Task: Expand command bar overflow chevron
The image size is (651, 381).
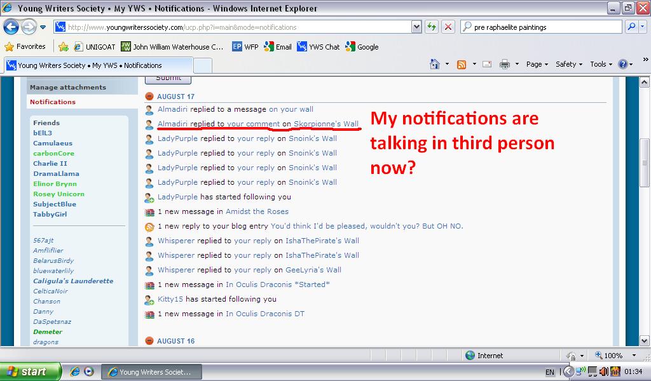Action: (x=646, y=60)
